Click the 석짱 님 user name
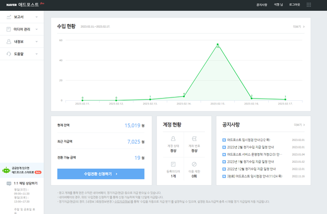327x214 pixels. (278, 4)
